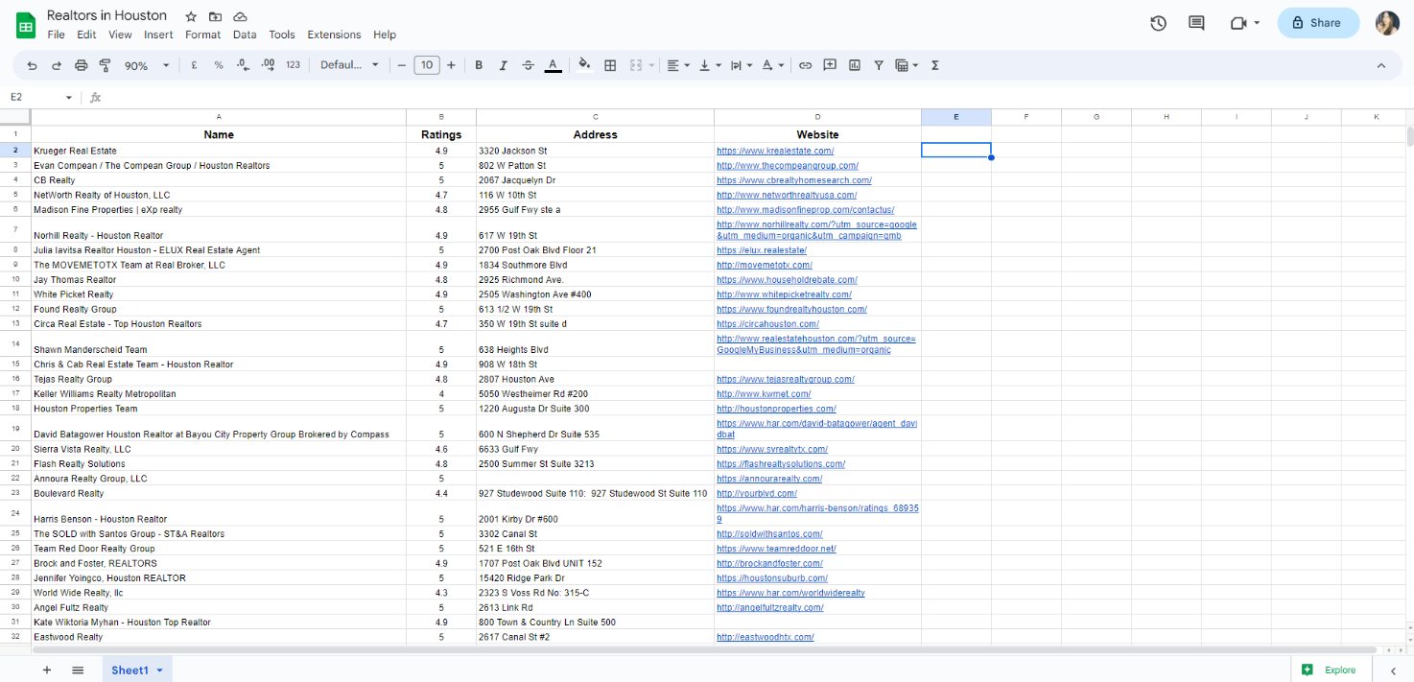Add a new sheet plus button
Screen dimensions: 1414x682
46,670
